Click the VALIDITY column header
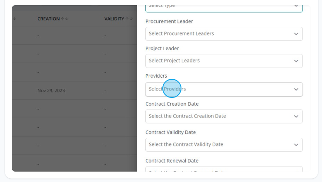Image resolution: width=322 pixels, height=182 pixels. click(x=114, y=19)
